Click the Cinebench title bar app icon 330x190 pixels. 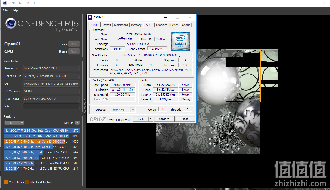5,3
